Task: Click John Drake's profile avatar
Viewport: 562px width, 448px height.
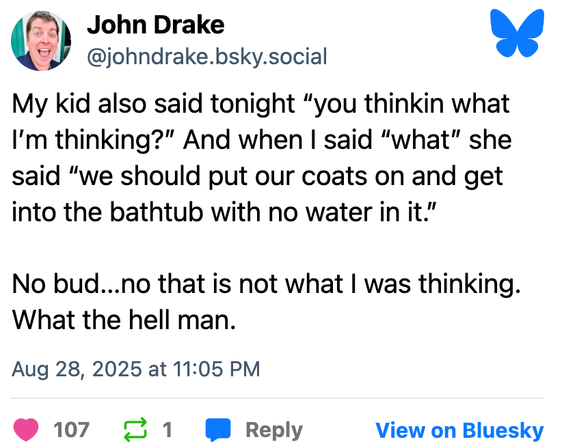Action: [x=41, y=41]
